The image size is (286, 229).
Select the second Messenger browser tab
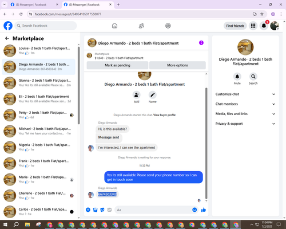[x=88, y=5]
